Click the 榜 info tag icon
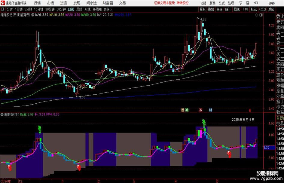The width and height of the screenshot is (284, 183). tap(183, 110)
